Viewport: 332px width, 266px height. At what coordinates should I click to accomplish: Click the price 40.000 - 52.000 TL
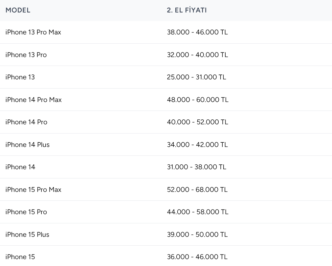point(198,122)
